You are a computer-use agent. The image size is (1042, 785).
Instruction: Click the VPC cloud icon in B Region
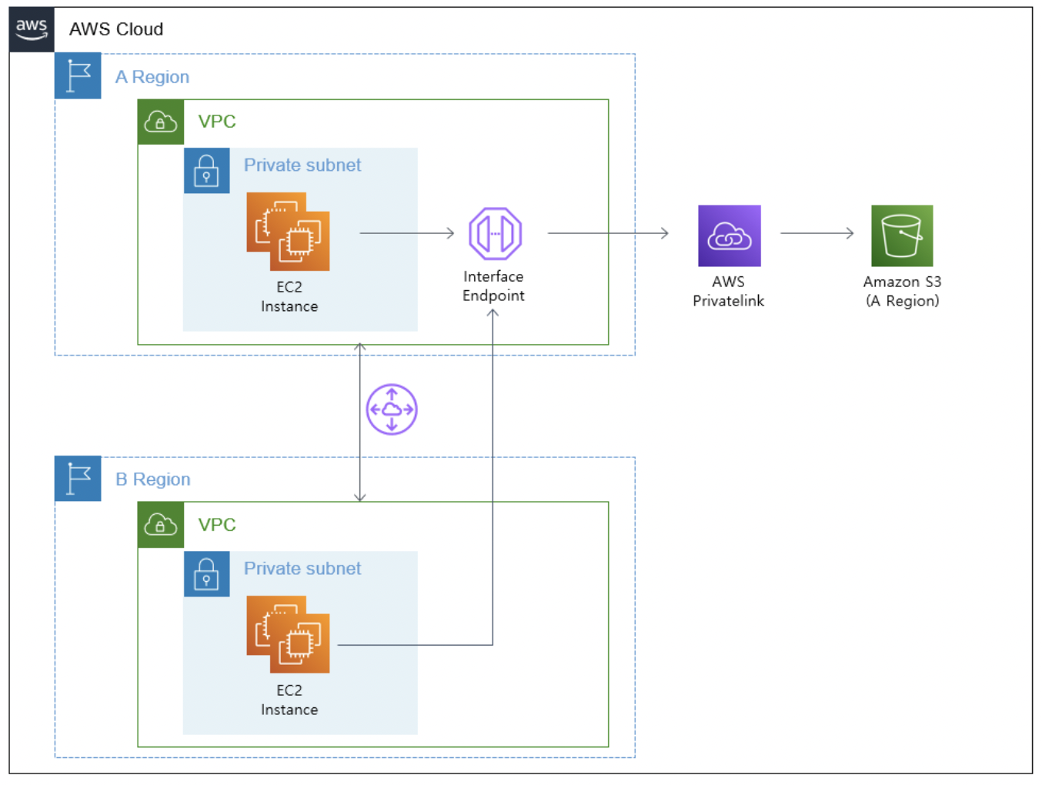click(x=161, y=525)
